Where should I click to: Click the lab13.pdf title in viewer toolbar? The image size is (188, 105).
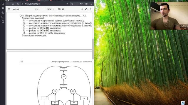pos(16,9)
